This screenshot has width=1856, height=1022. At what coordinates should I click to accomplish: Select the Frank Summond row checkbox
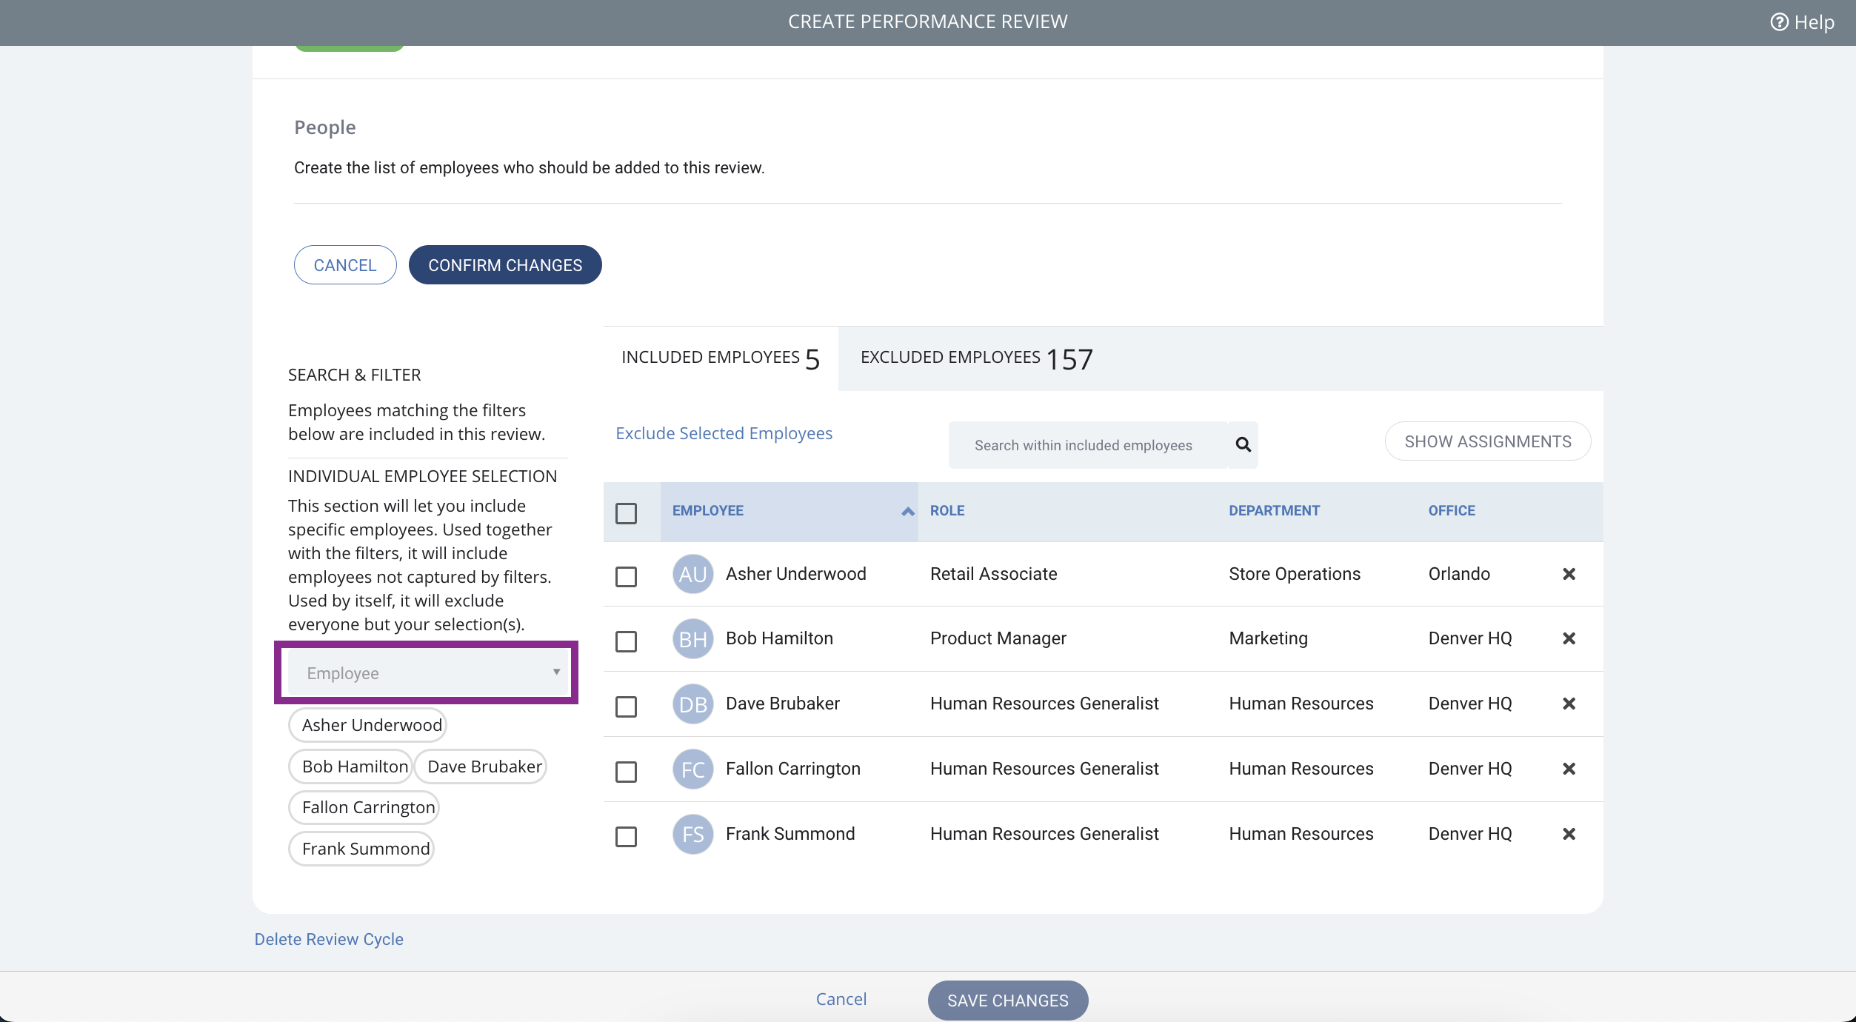626,837
